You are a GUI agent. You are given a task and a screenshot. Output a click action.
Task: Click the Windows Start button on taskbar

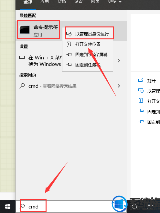[x=8, y=207]
